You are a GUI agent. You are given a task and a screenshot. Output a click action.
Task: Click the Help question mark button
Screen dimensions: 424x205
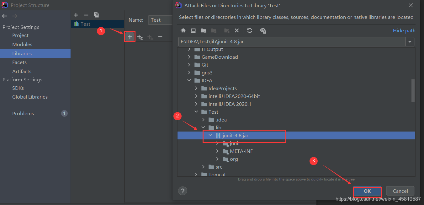183,191
